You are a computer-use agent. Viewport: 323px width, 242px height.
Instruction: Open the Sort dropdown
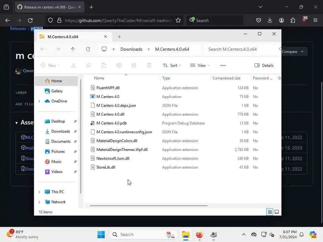(x=172, y=66)
